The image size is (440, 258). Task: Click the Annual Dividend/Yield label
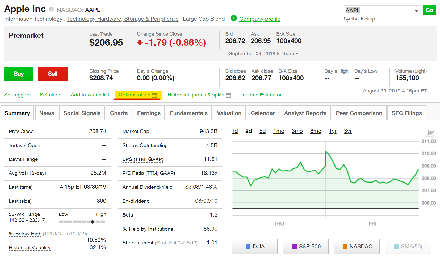[148, 187]
